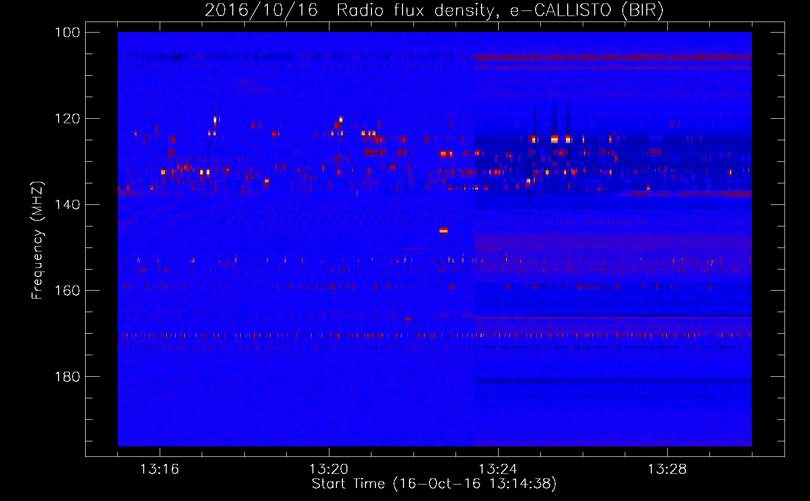The image size is (810, 501).
Task: Click the date "2016/10/16" in the title
Action: coord(261,11)
